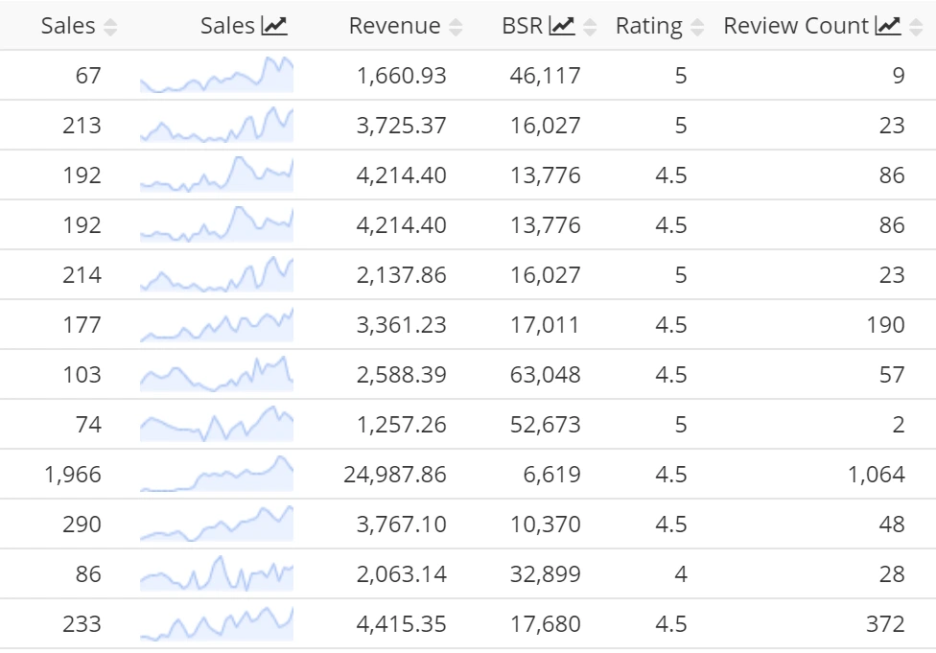Toggle ascending sort on the Sales column
Image resolution: width=936 pixels, height=653 pixels.
coord(110,27)
